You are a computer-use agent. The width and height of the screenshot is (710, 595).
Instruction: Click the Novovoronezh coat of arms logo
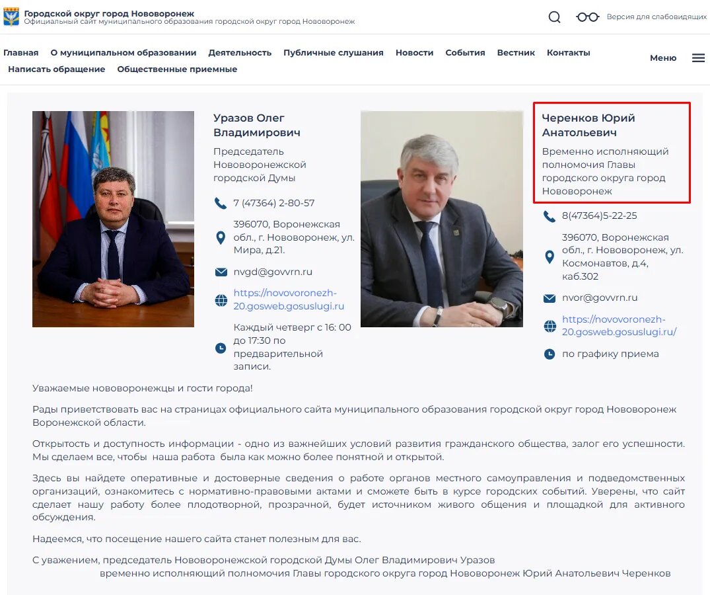click(11, 17)
